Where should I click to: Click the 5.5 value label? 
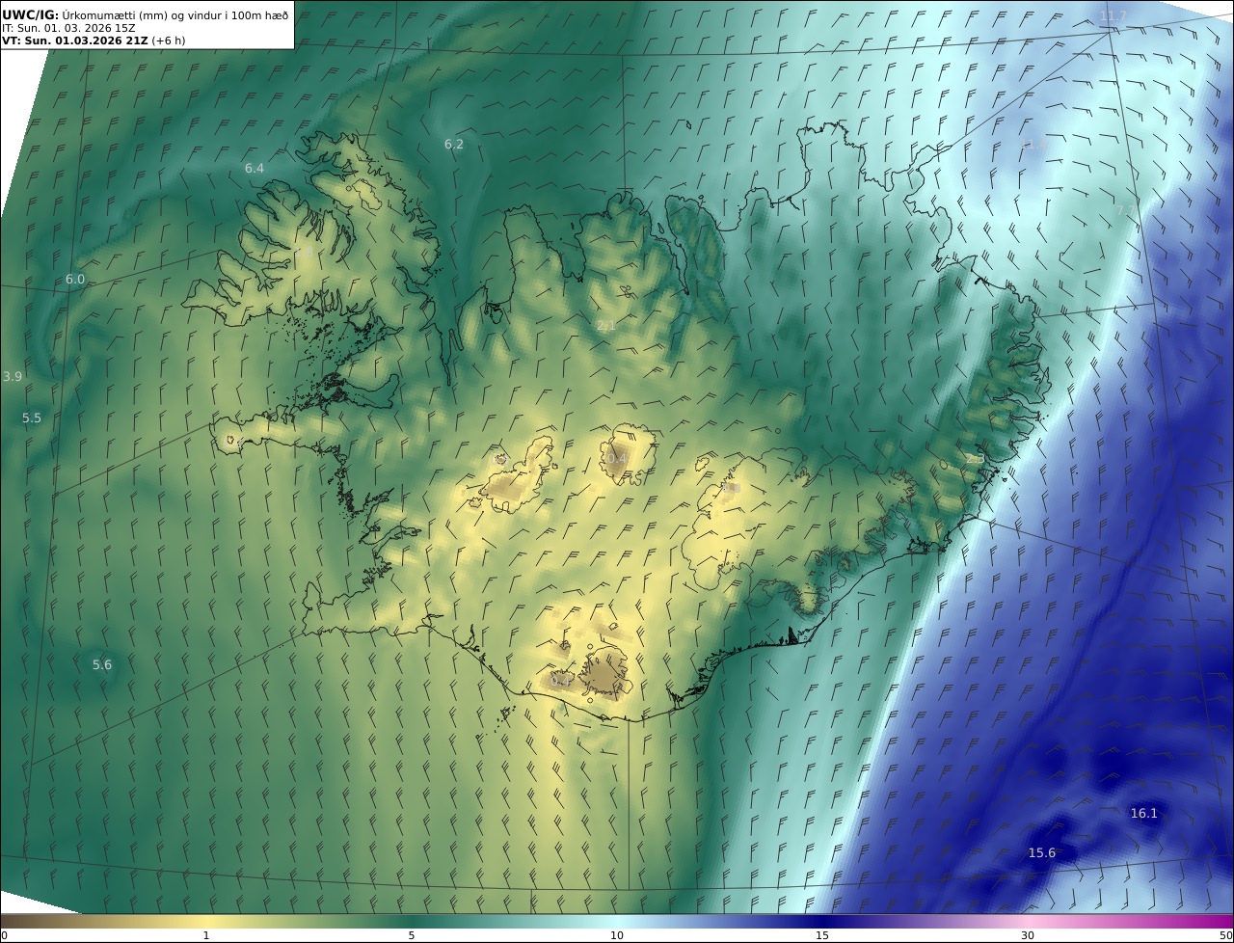point(32,418)
